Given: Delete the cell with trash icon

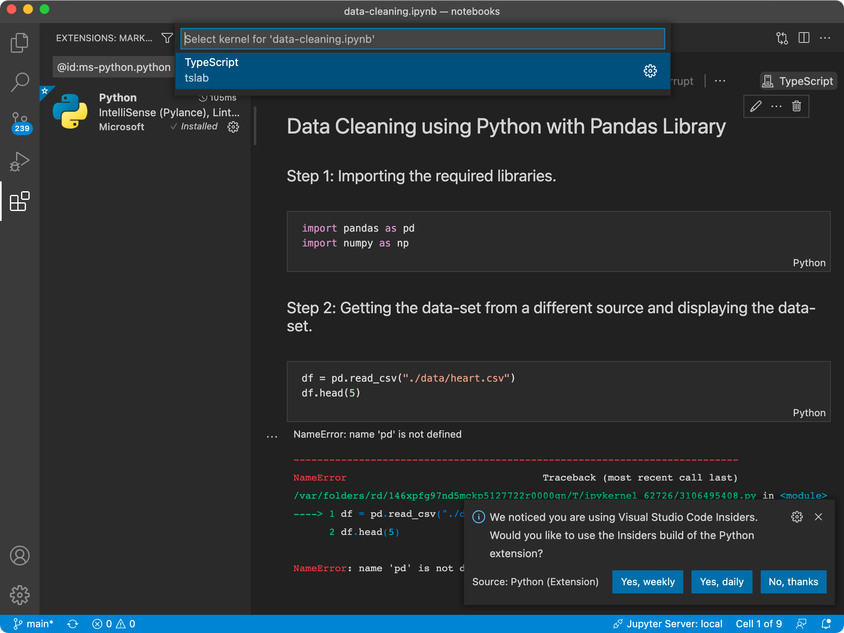Looking at the screenshot, I should click(796, 106).
